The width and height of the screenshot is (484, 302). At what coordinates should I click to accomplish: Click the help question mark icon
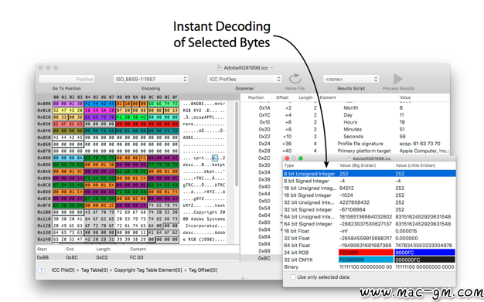click(41, 270)
